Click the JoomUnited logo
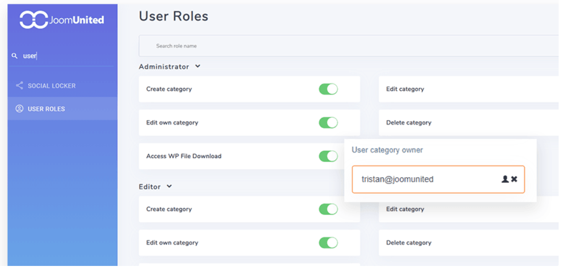Viewport: 583px width, 270px height. (x=62, y=20)
